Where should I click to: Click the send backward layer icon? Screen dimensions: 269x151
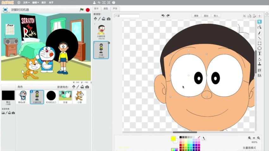(x=260, y=75)
